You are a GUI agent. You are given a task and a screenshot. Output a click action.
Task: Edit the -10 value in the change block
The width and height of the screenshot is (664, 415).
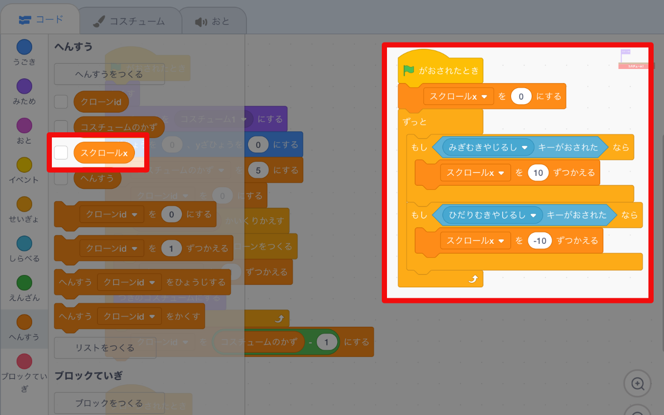(539, 241)
